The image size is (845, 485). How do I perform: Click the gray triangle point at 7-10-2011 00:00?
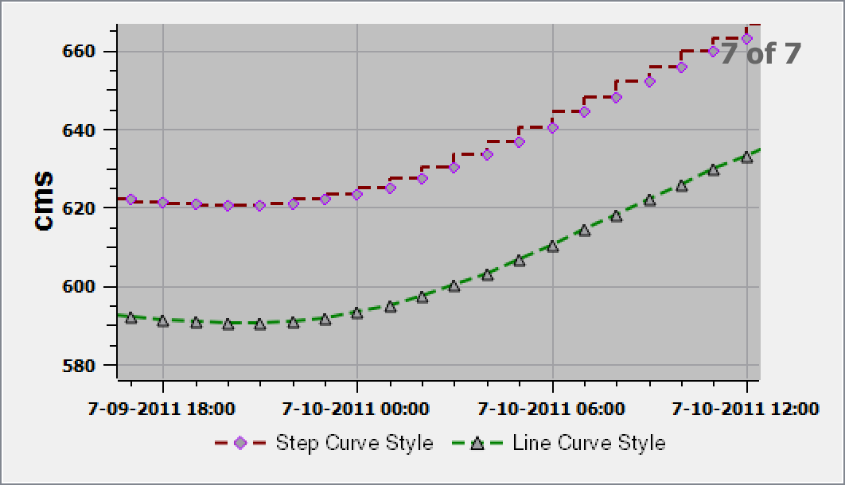tap(356, 313)
